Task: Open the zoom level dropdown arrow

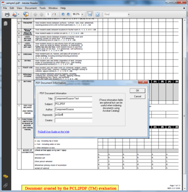Action: [x=82, y=14]
